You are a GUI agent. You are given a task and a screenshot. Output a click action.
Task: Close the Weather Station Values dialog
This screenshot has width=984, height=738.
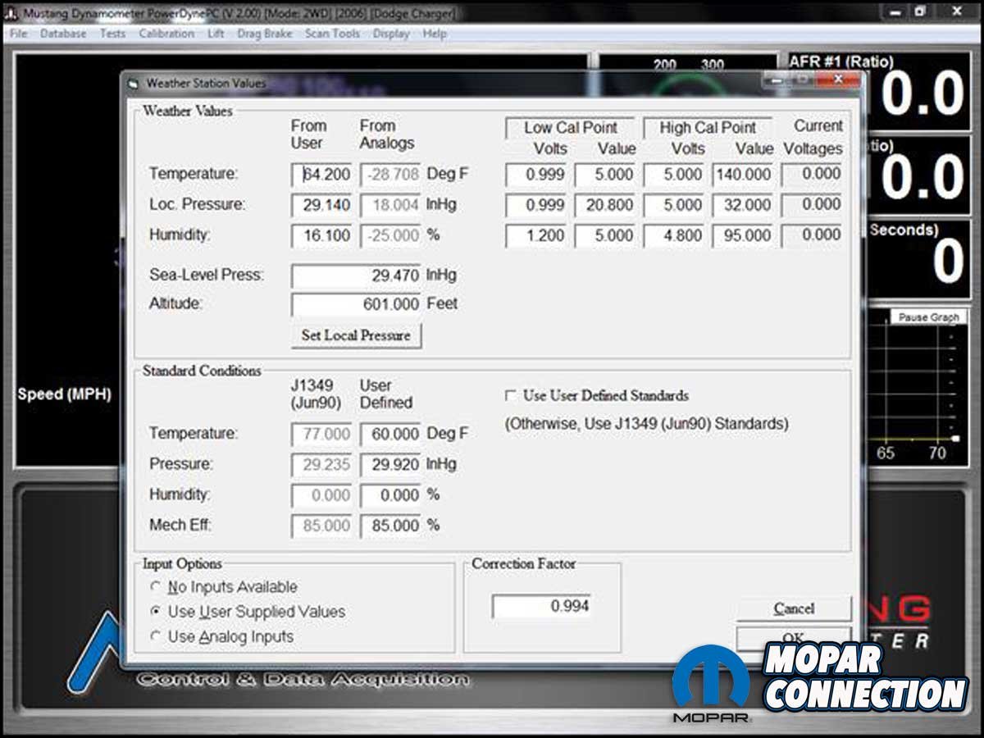pyautogui.click(x=838, y=80)
